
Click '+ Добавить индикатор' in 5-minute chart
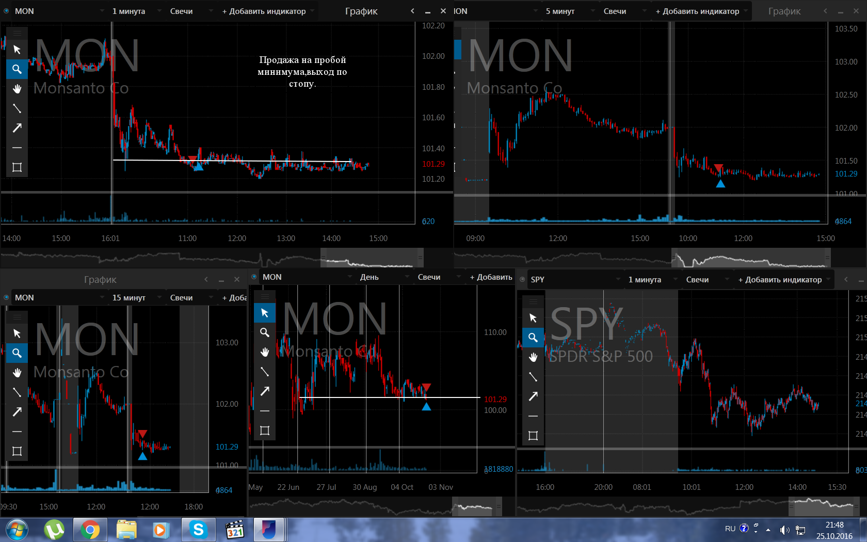click(697, 11)
